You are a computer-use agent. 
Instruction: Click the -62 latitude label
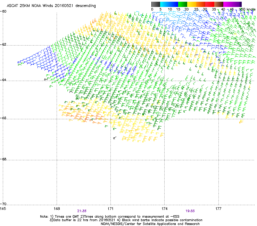pos(3,45)
